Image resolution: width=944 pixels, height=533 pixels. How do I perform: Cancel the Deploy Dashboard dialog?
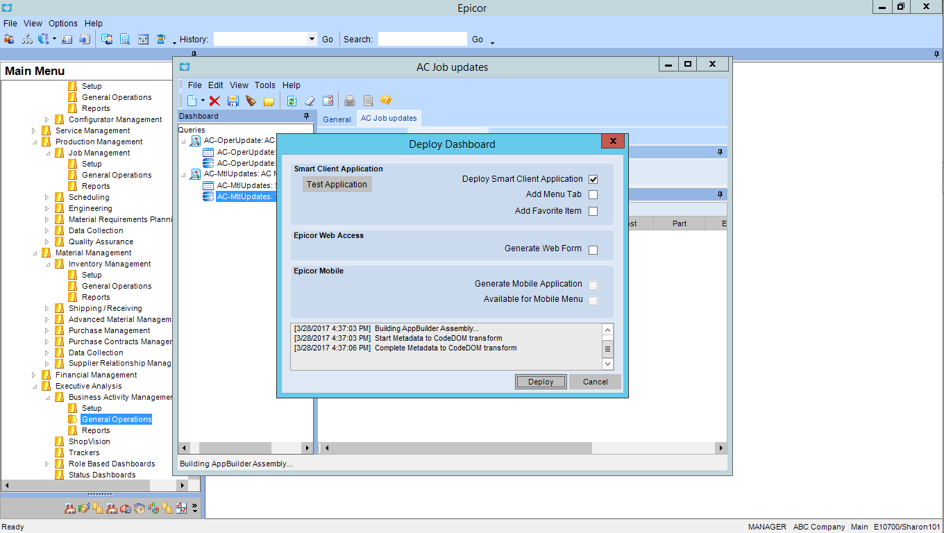[x=596, y=382]
